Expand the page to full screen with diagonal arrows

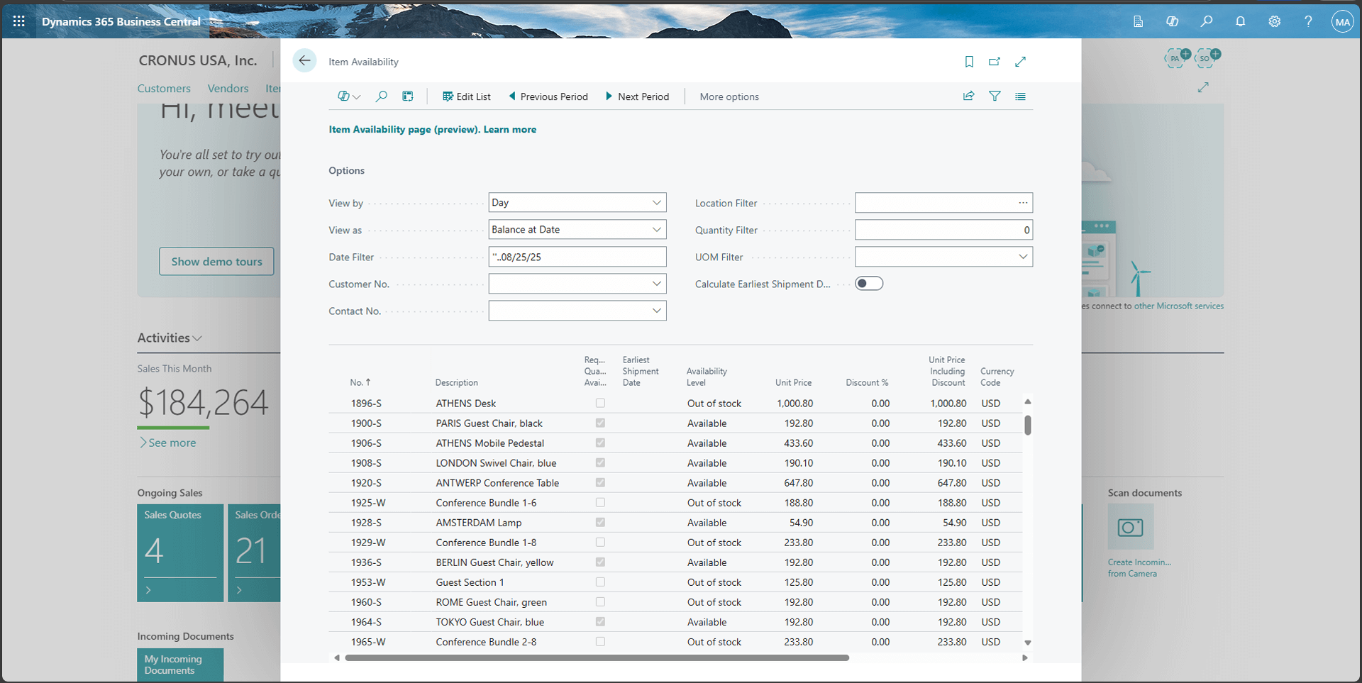(1020, 62)
